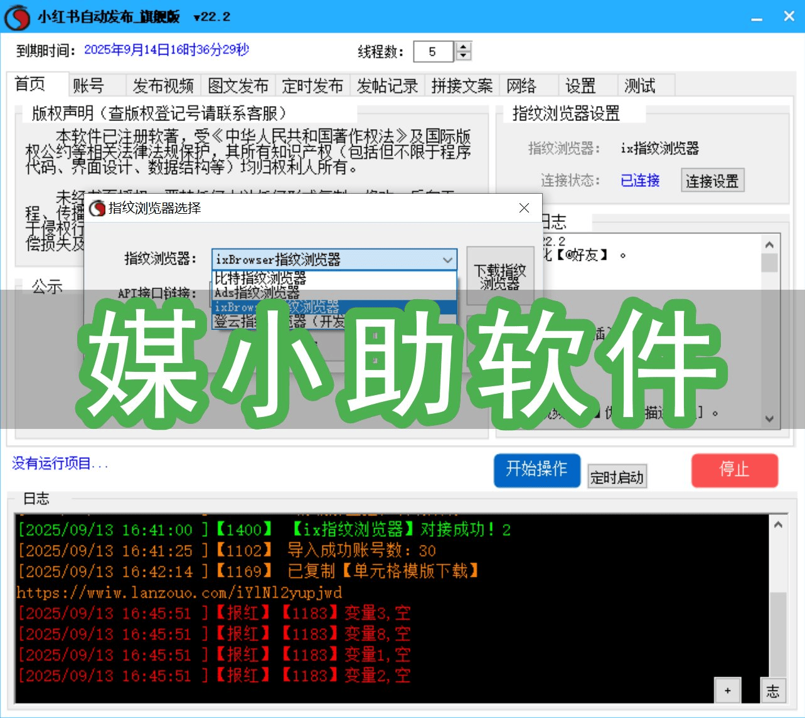Select 比特指纹浏览器 from dropdown list

[260, 278]
